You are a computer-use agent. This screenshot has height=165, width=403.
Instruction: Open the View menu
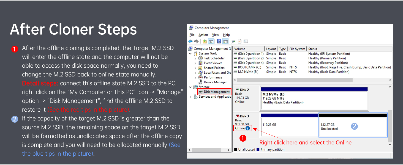tap(216, 35)
